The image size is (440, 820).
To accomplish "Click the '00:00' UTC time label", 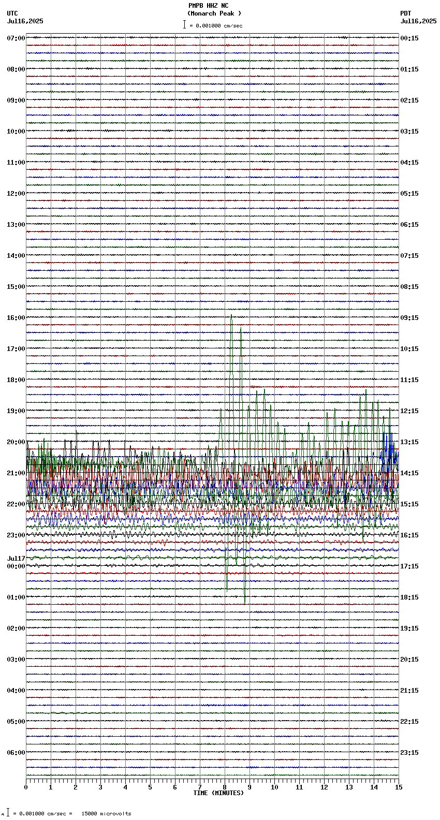I will click(x=16, y=566).
